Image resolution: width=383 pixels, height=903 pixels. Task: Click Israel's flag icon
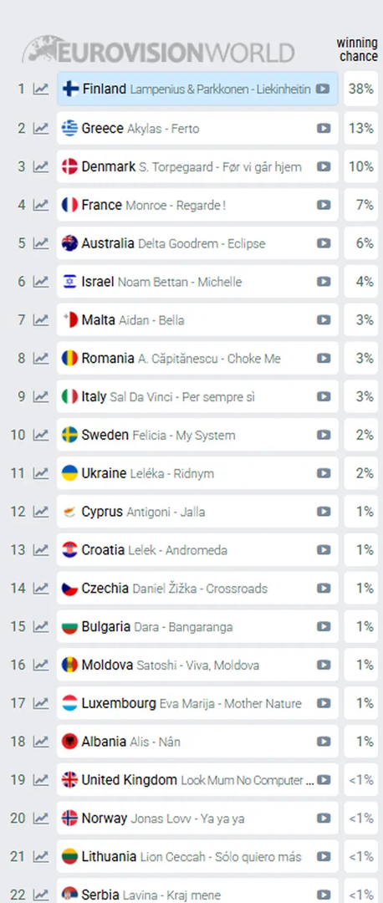coord(69,282)
